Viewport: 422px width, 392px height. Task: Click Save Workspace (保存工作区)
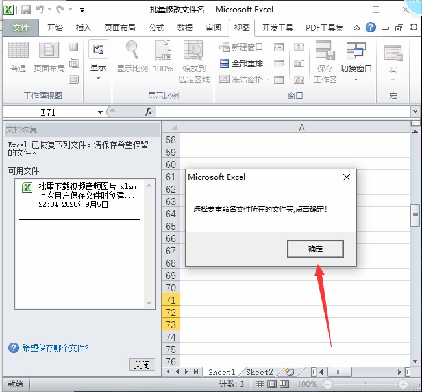pyautogui.click(x=325, y=62)
